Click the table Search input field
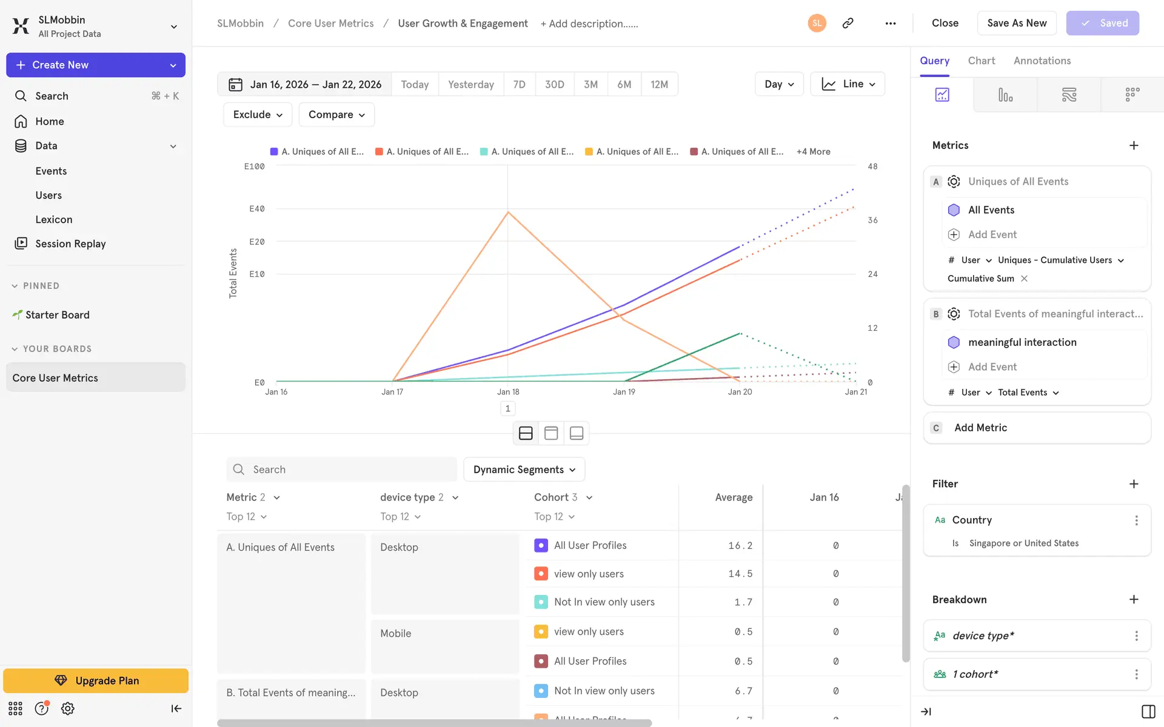Image resolution: width=1164 pixels, height=727 pixels. 341,470
